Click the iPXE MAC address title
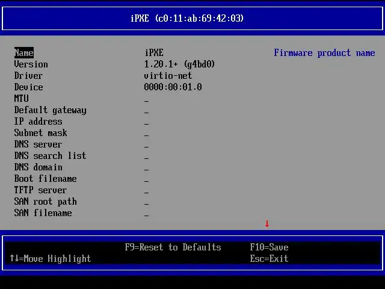The width and height of the screenshot is (385, 289). click(x=187, y=19)
